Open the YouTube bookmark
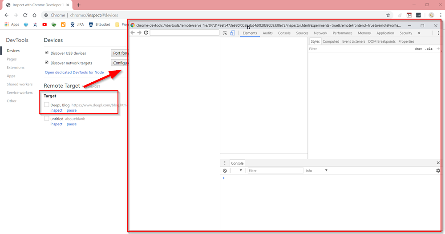This screenshot has width=445, height=234. [x=44, y=24]
